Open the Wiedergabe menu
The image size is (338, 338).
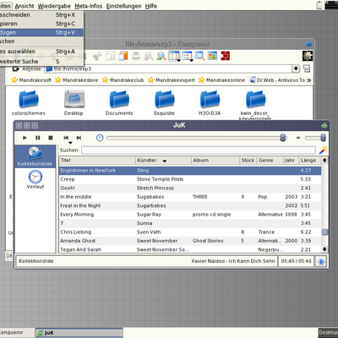point(54,6)
